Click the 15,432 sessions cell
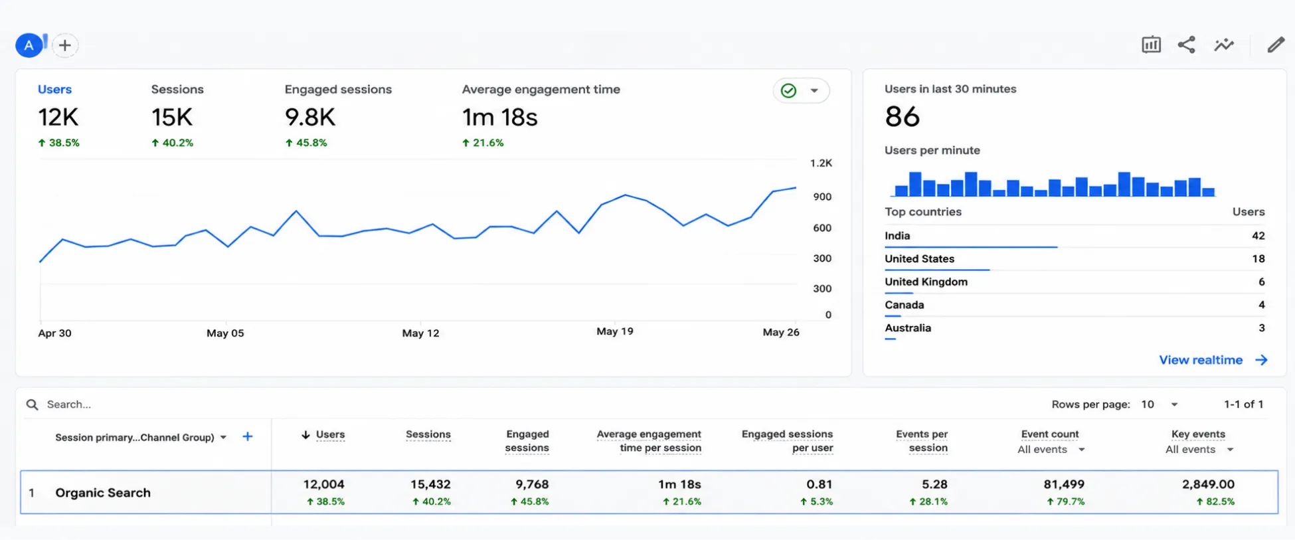This screenshot has height=540, width=1295. tap(430, 484)
